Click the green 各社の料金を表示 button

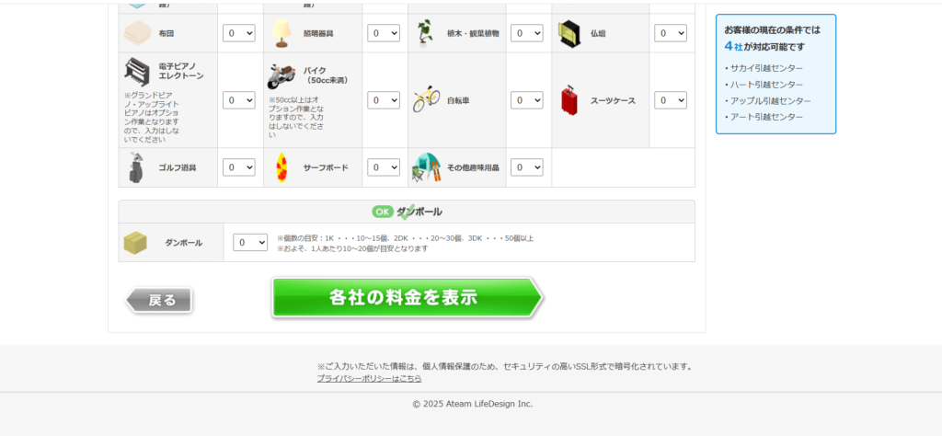(408, 297)
